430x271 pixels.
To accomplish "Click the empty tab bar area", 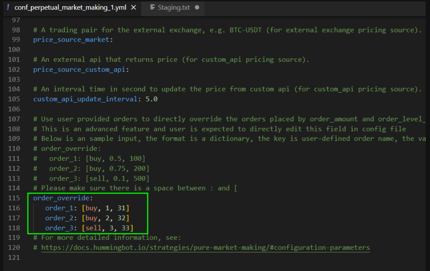I will (x=308, y=7).
